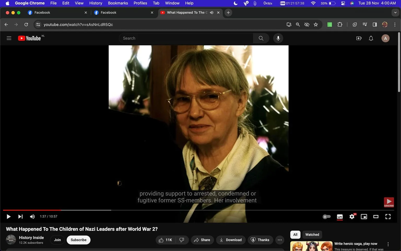
Task: Click the green square extension icon
Action: pos(330,25)
